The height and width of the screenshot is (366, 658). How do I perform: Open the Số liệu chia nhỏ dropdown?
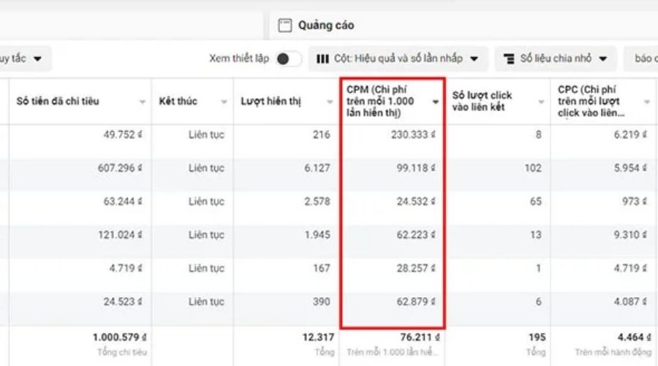tap(556, 59)
